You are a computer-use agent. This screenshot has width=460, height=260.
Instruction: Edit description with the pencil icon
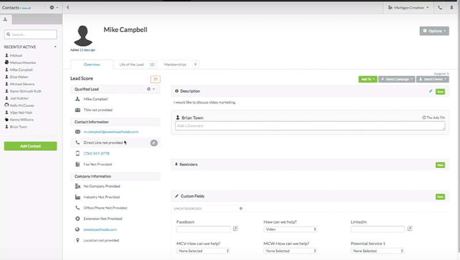(431, 91)
